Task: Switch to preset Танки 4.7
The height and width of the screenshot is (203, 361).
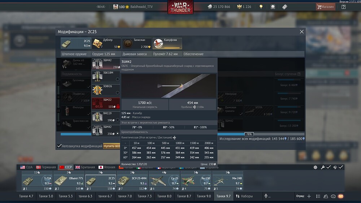Action: [26, 196]
